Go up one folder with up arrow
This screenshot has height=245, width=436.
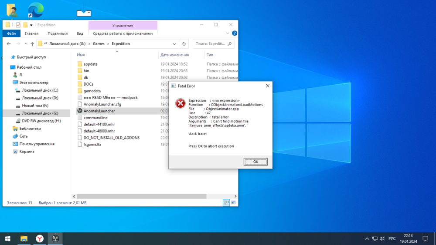[32, 44]
